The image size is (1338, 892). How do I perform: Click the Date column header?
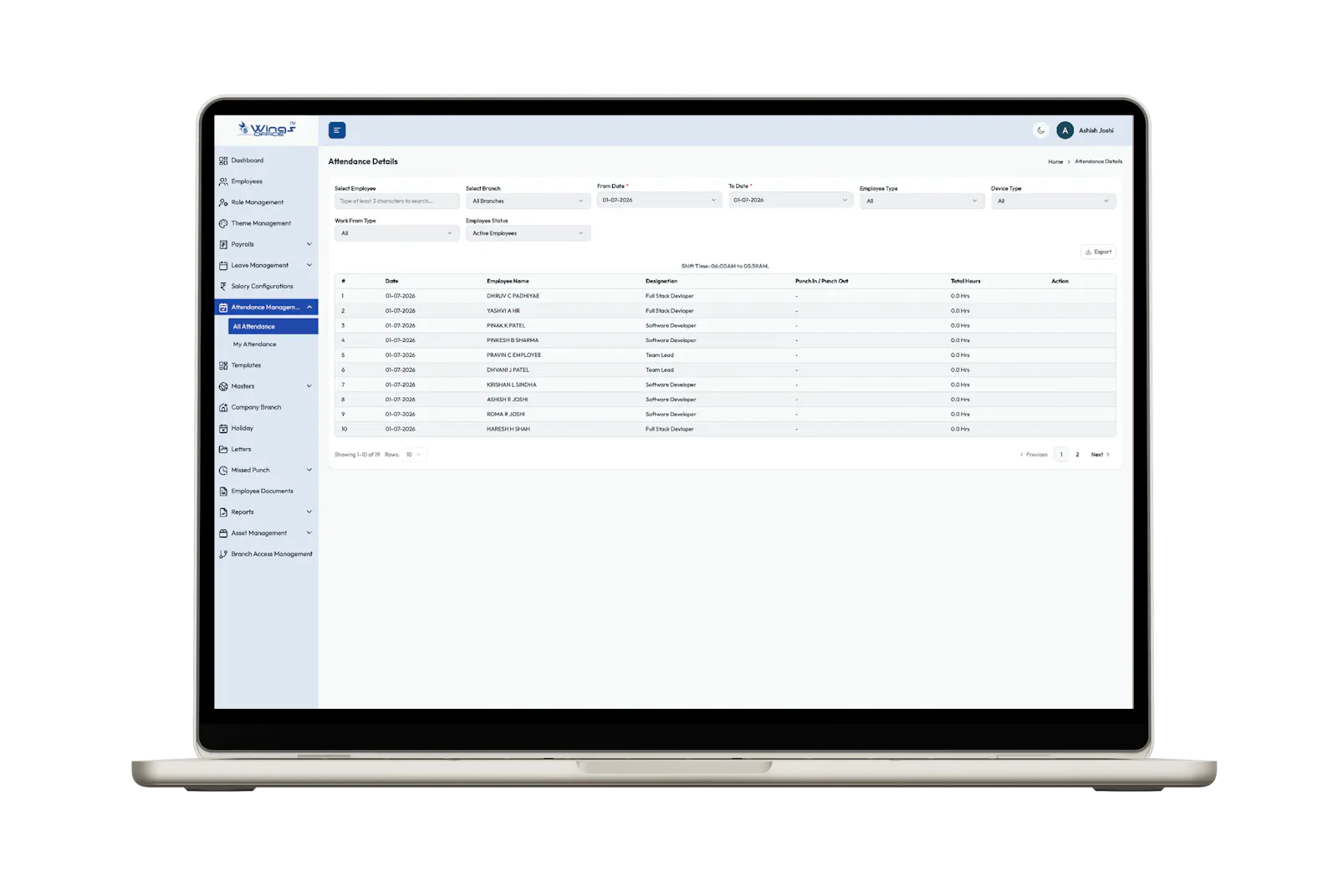point(391,281)
